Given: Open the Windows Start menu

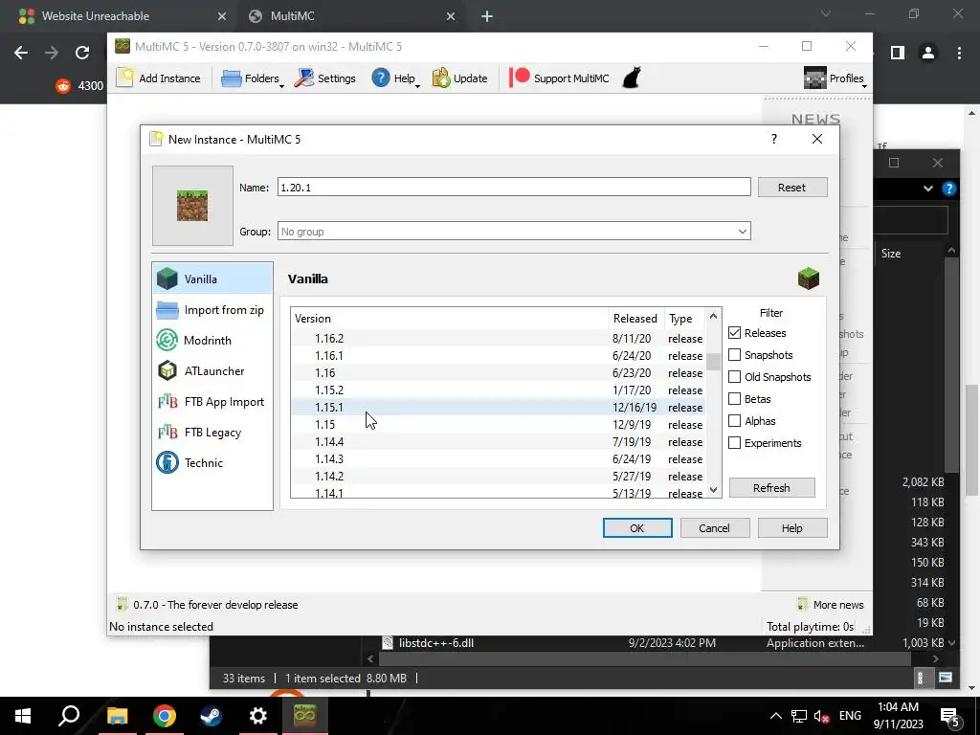Looking at the screenshot, I should pos(23,716).
